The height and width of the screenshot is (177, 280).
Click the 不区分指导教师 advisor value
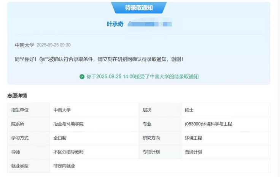(68, 152)
